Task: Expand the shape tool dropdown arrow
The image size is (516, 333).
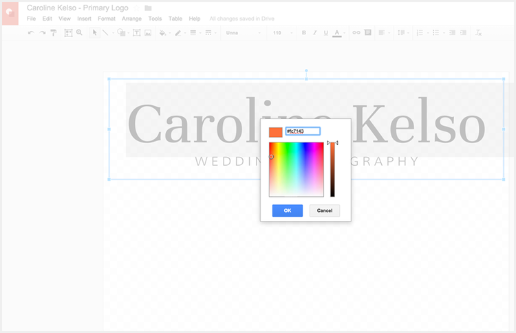Action: (129, 33)
